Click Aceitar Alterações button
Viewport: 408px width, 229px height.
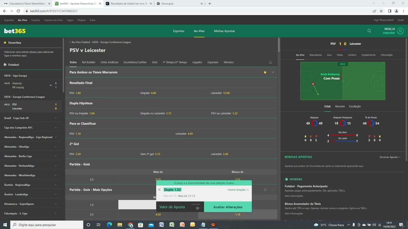tap(228, 207)
